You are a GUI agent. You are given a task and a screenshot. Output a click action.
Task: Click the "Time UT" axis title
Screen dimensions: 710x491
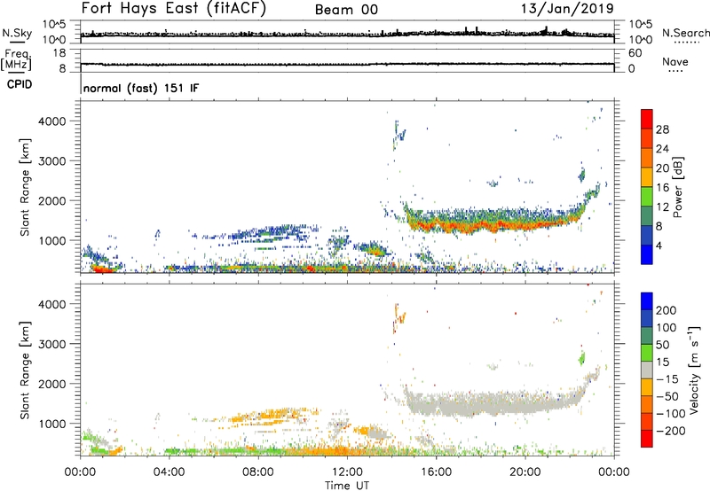pos(347,486)
